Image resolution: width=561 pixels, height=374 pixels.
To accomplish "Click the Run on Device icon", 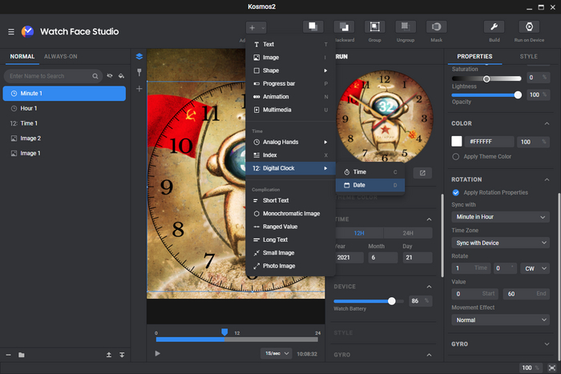I will [x=528, y=26].
